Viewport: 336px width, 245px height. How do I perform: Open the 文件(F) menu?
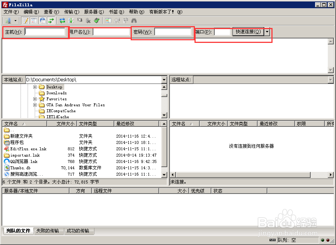[x=11, y=12]
